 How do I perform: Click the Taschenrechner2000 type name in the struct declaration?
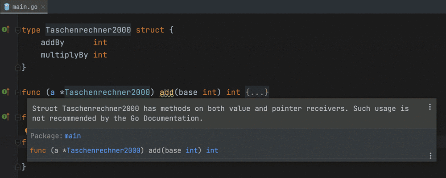(x=88, y=30)
